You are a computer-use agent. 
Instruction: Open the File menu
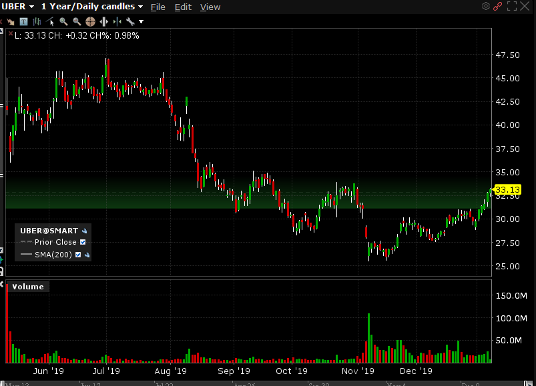(158, 7)
